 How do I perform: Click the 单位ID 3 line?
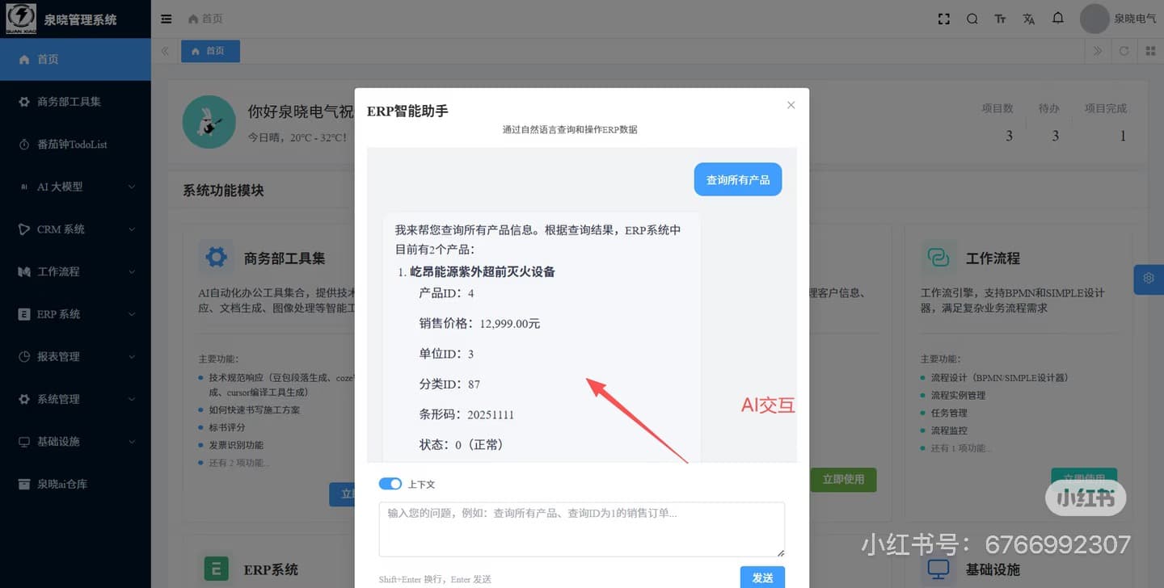[x=446, y=354]
